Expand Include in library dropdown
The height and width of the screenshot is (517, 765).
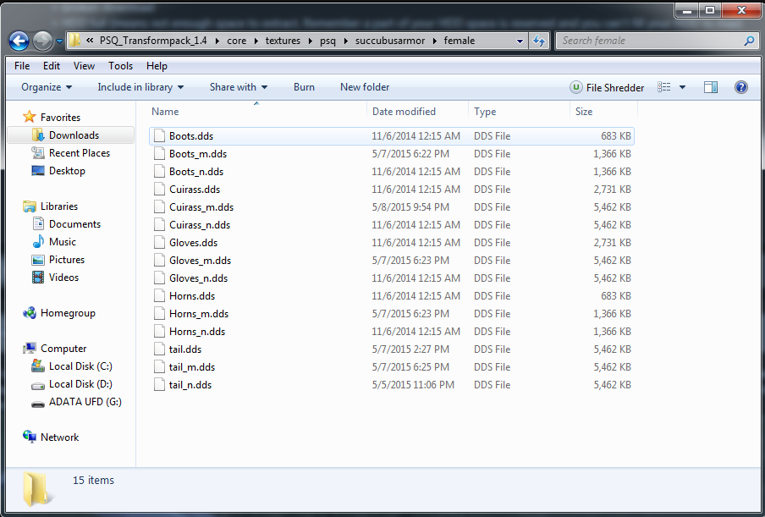pyautogui.click(x=140, y=87)
